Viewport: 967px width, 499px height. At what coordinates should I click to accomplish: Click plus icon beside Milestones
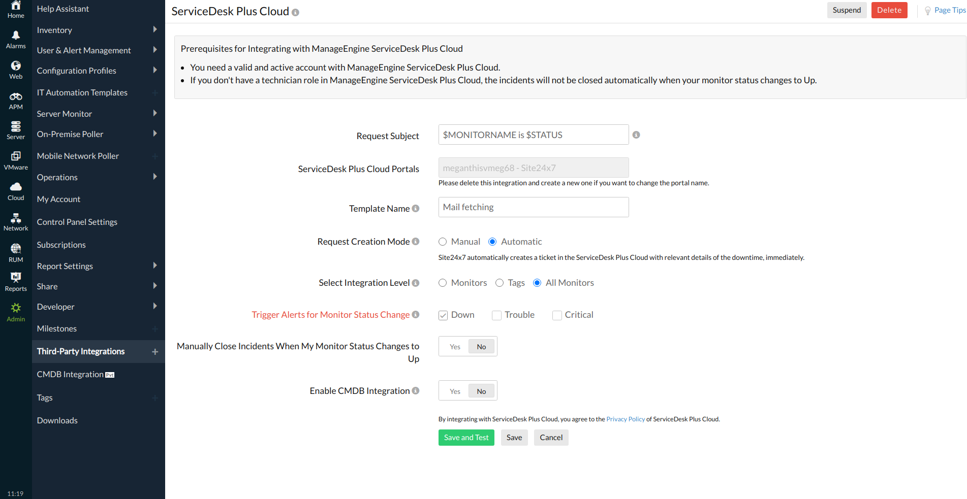pos(155,329)
